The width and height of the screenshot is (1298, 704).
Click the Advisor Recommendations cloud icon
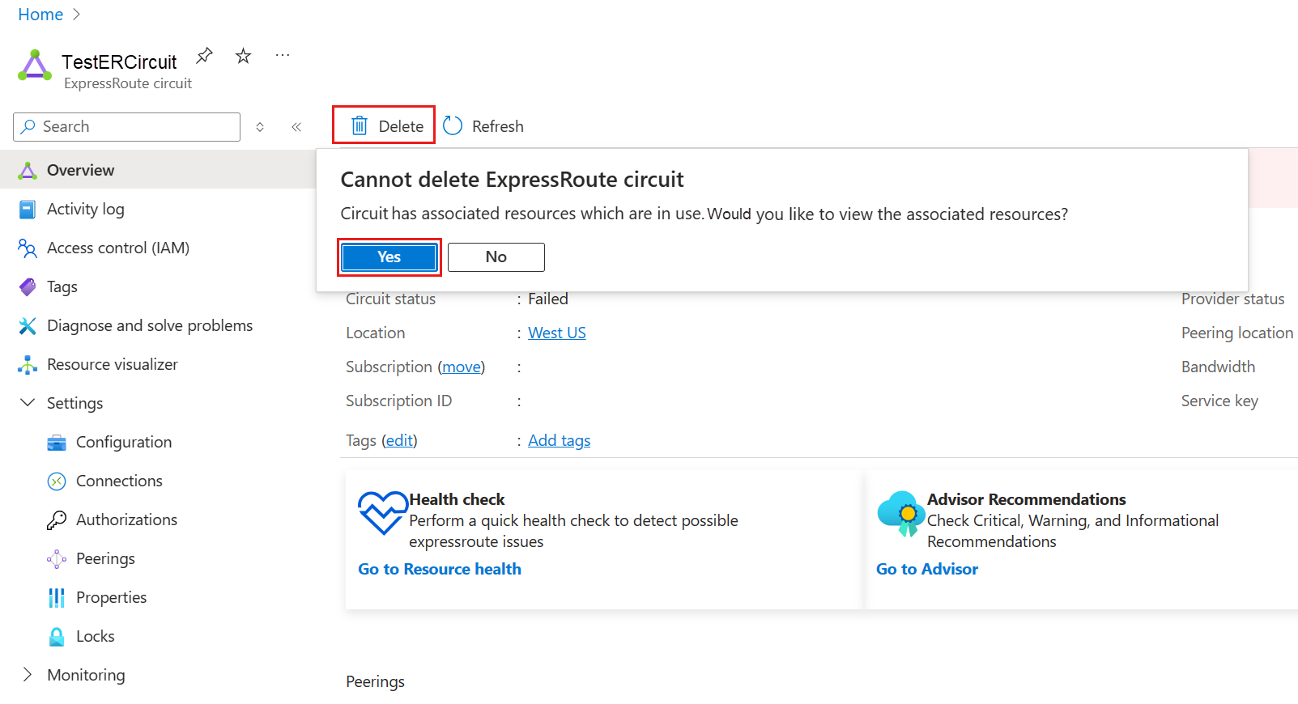[901, 513]
